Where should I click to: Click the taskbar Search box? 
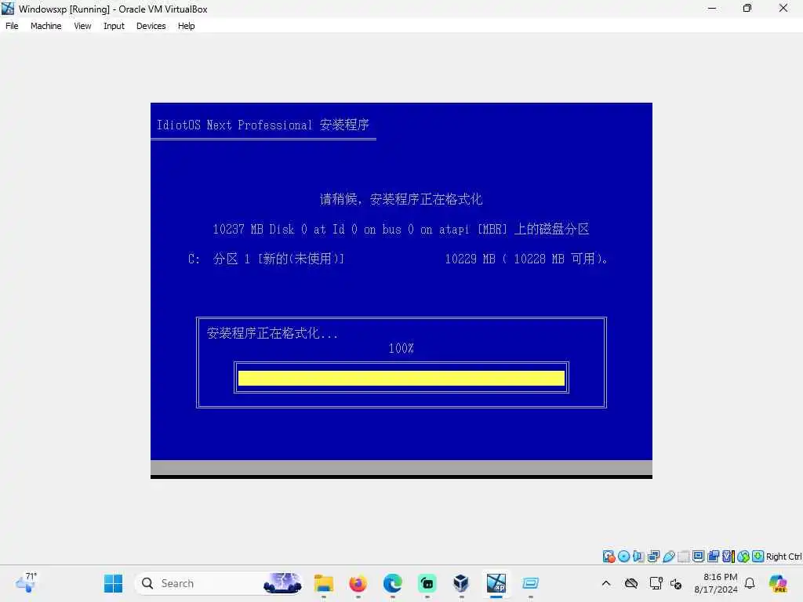[218, 583]
